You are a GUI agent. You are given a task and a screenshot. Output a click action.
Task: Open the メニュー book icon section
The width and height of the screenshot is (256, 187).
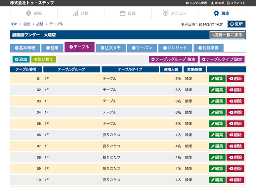point(174,13)
